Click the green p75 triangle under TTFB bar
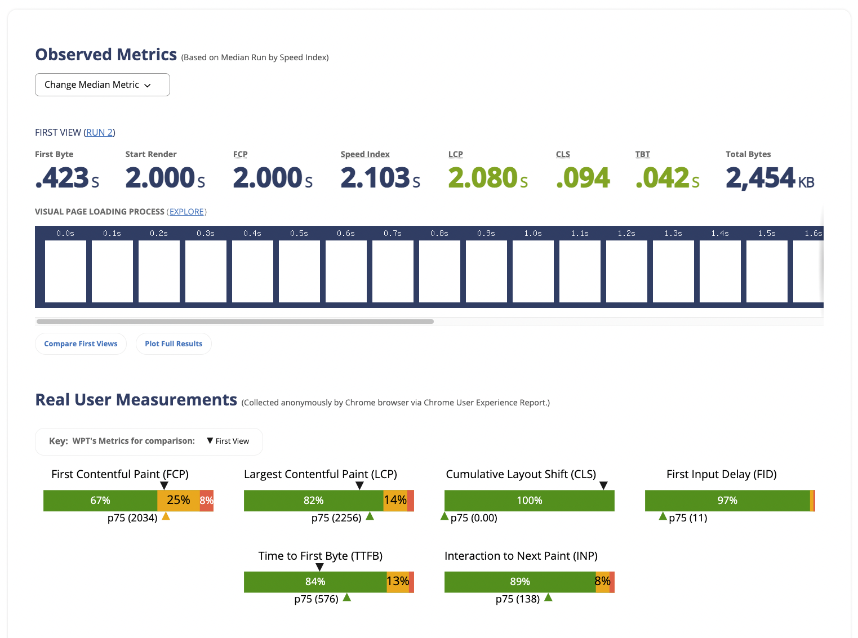858x638 pixels. (347, 597)
